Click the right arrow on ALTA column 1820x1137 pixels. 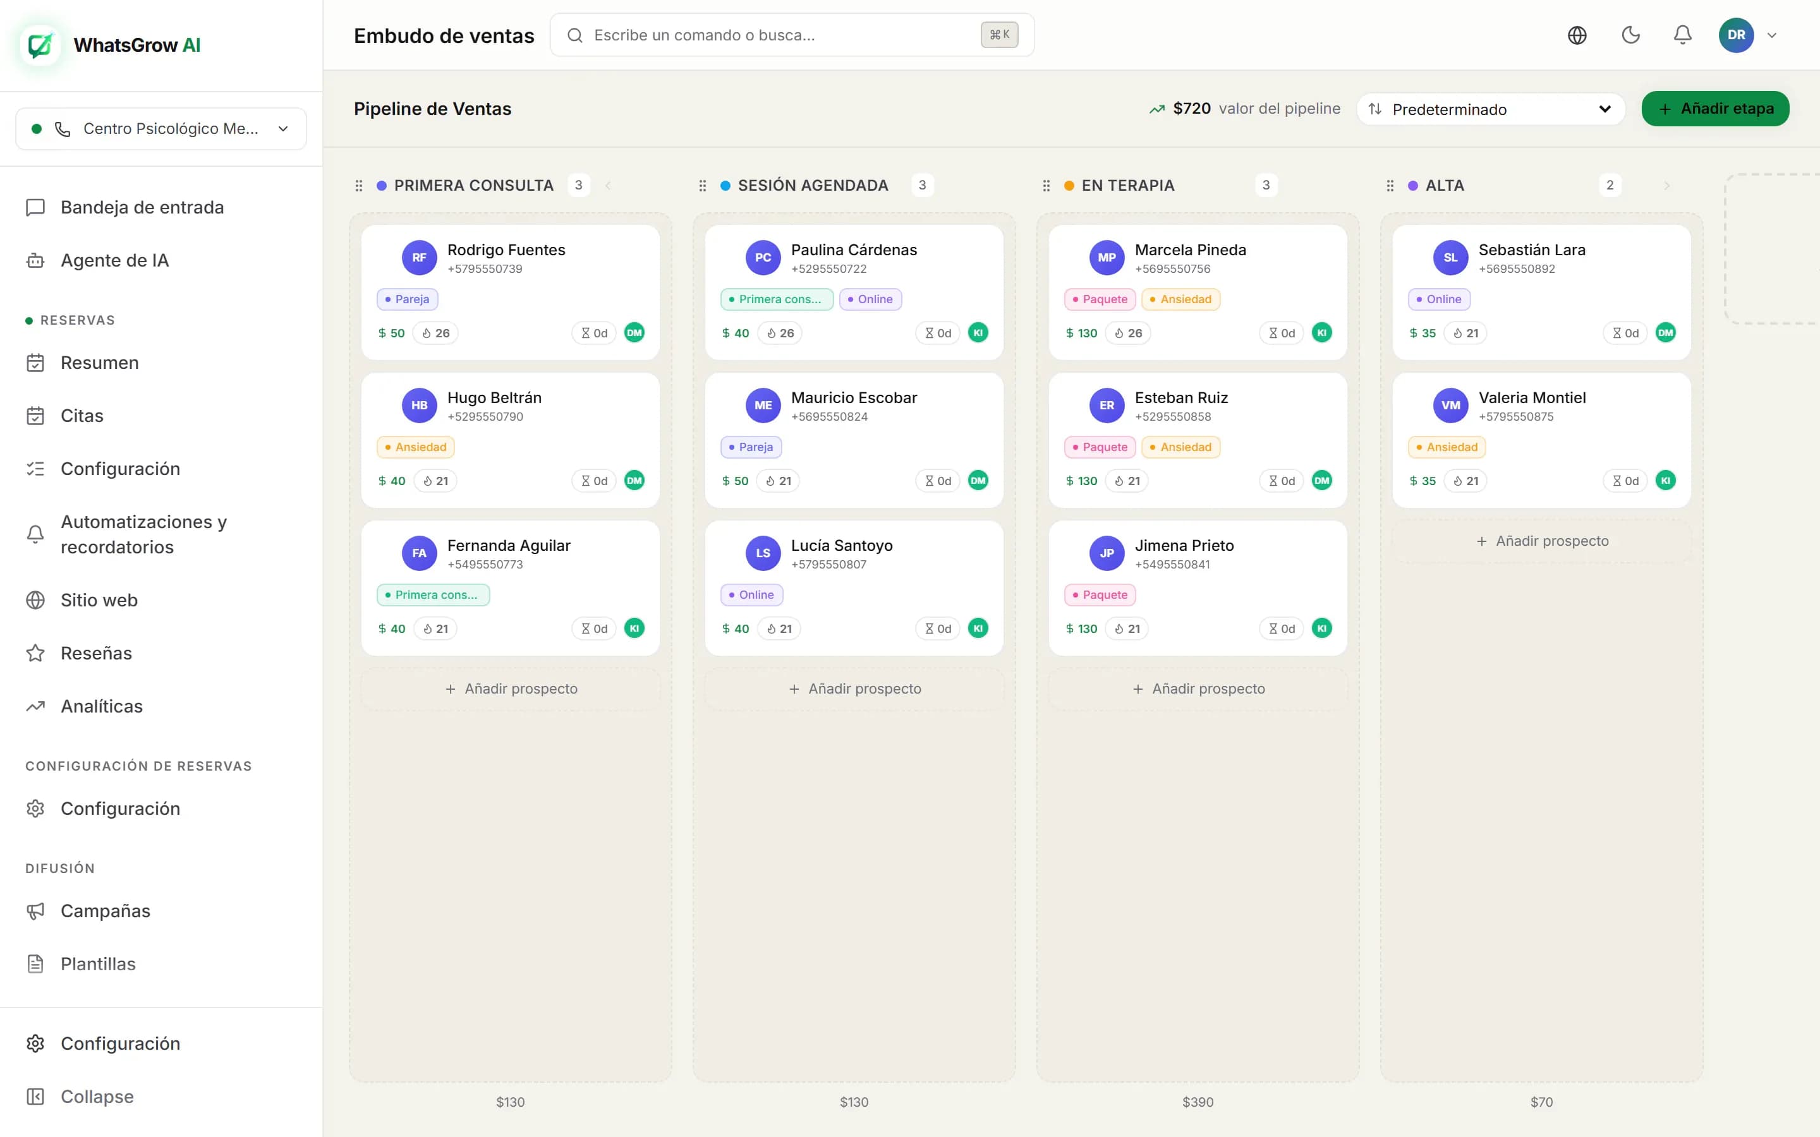coord(1666,186)
